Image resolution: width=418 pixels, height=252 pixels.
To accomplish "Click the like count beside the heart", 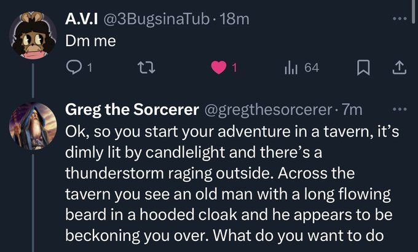I will (x=235, y=68).
